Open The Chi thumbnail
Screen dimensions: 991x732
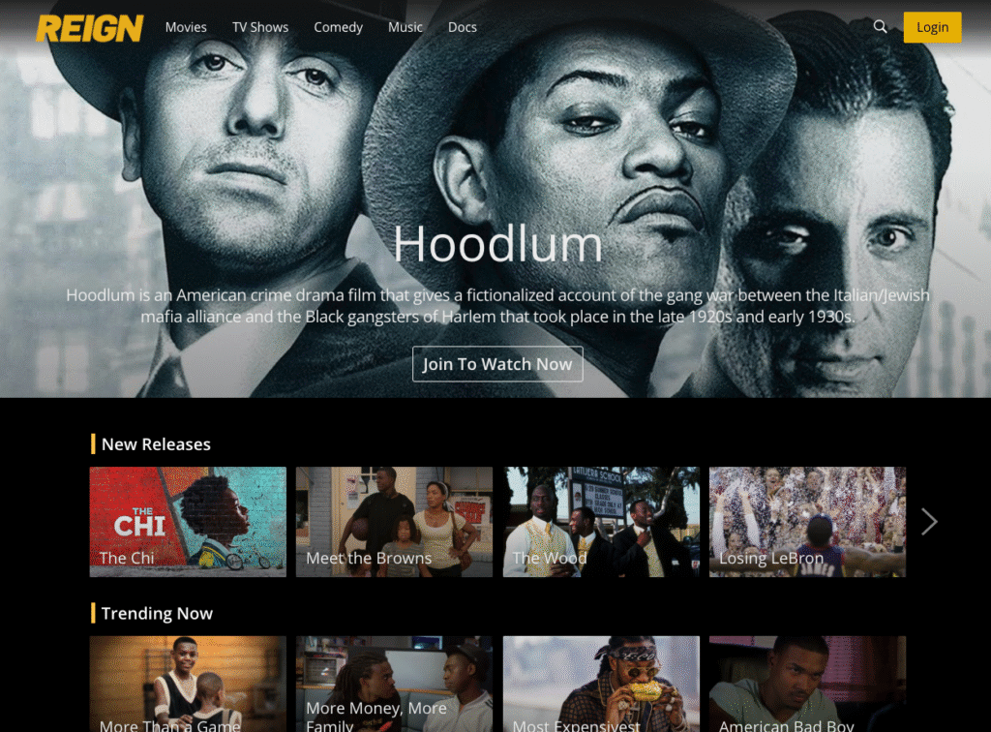coord(188,522)
